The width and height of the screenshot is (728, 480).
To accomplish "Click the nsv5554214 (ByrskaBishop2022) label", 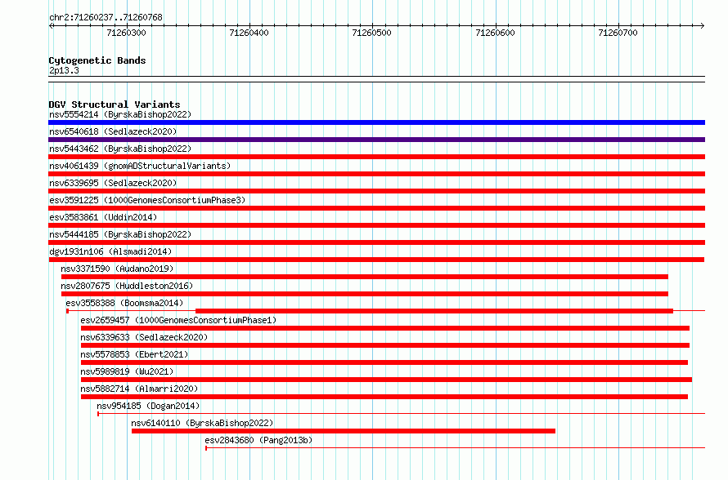I will tap(120, 114).
